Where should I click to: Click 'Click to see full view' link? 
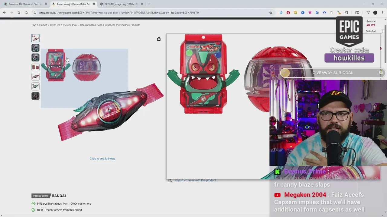point(102,159)
